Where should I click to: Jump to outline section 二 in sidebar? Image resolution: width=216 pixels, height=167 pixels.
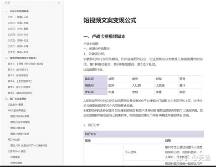[21, 58]
